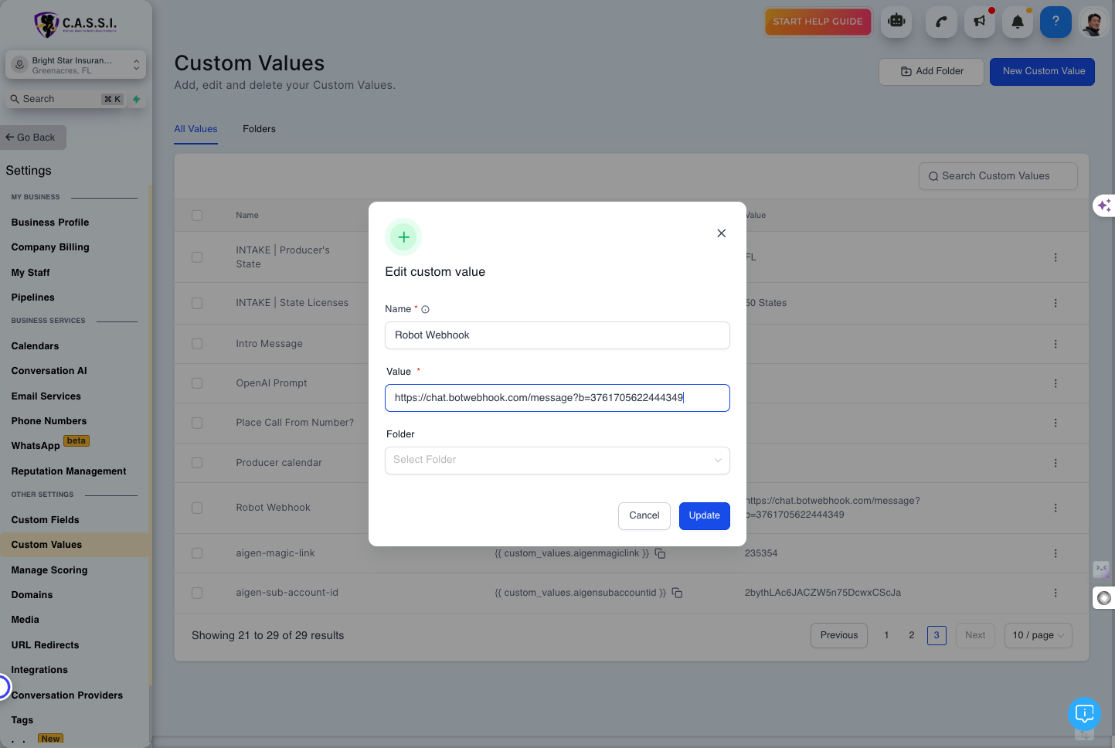
Task: Click START HELP GUIDE button
Action: click(x=818, y=22)
